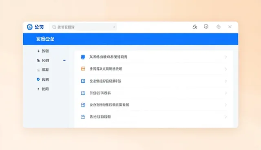This screenshot has height=150, width=261.
Task: Click the round blue app logo
Action: [30, 27]
